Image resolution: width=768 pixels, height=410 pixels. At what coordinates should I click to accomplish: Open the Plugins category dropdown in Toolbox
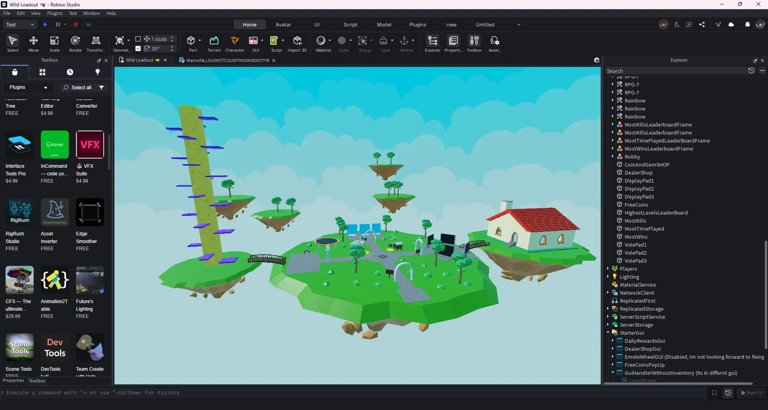(28, 87)
